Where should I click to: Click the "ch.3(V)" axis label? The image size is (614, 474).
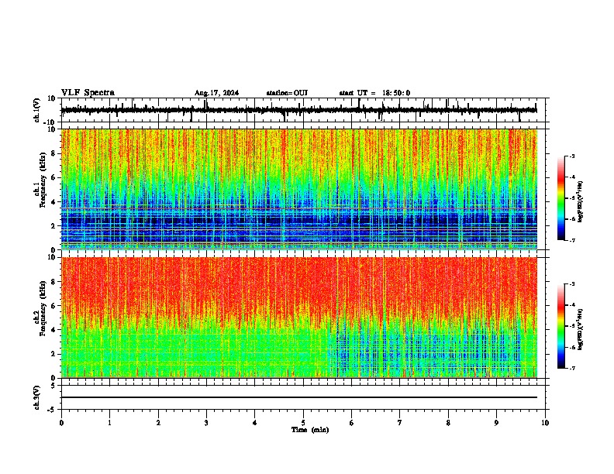click(x=37, y=397)
